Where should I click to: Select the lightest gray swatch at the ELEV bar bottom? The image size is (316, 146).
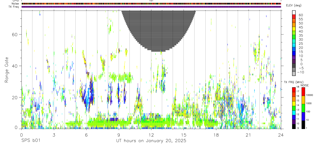tap(294, 73)
